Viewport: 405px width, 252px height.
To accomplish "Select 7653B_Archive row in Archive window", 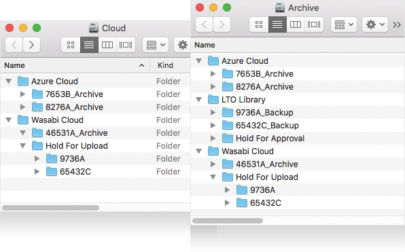I will tap(298, 74).
